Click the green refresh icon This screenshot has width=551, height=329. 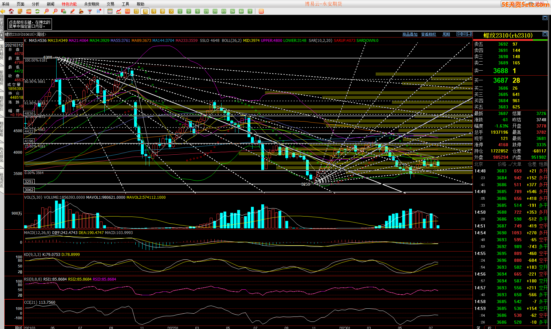38,11
